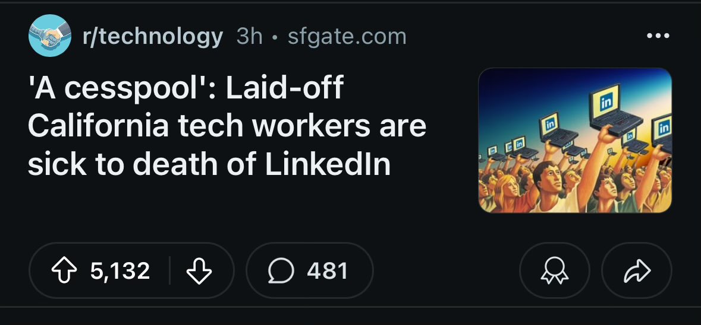Click the divider between upvote and downvote
701x325 pixels.
click(170, 271)
